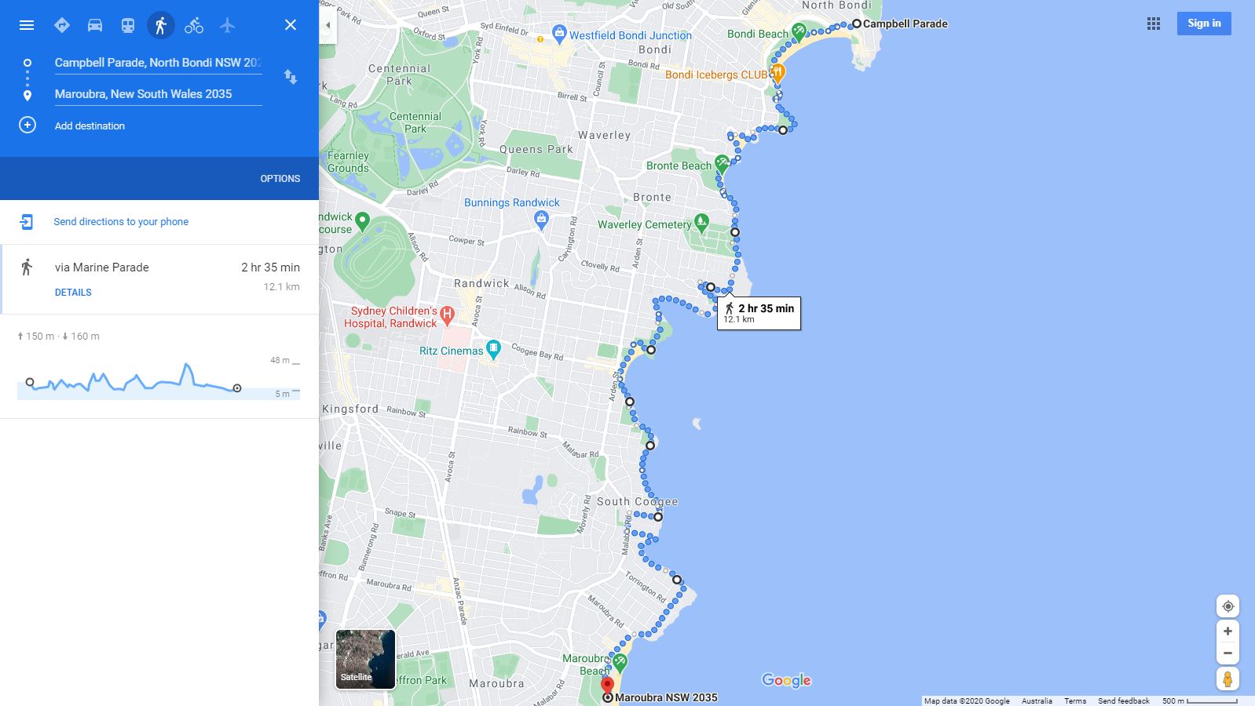Zoom in on the map
The image size is (1255, 706).
[1228, 631]
